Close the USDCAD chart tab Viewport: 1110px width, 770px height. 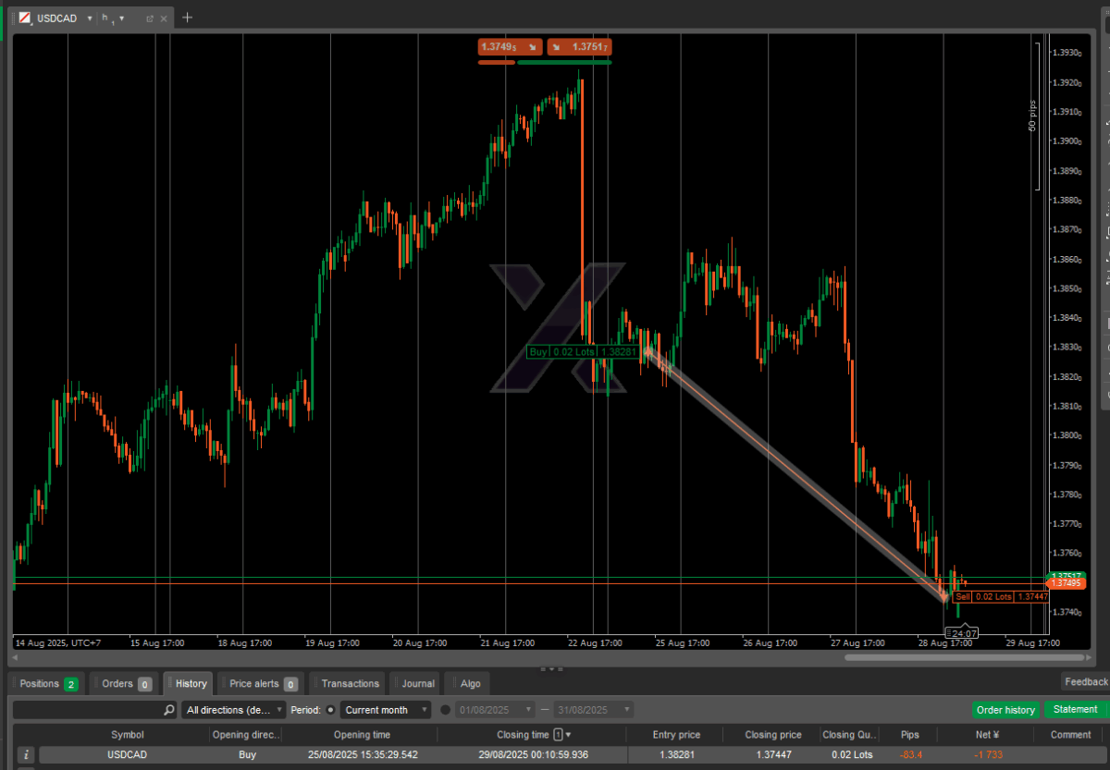click(164, 18)
